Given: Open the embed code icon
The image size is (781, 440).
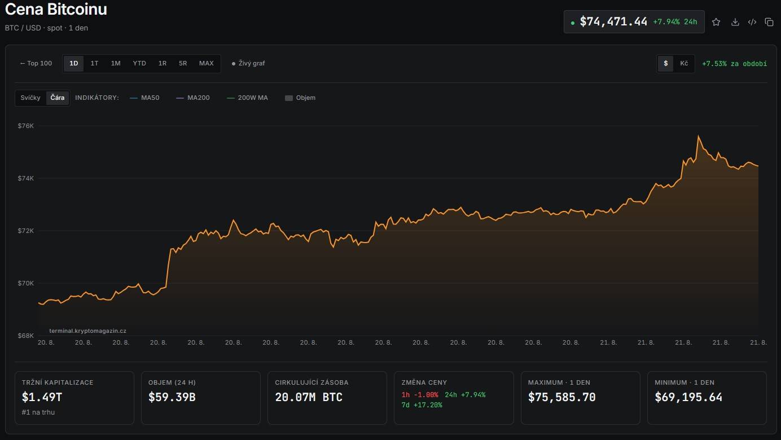Looking at the screenshot, I should [x=752, y=22].
